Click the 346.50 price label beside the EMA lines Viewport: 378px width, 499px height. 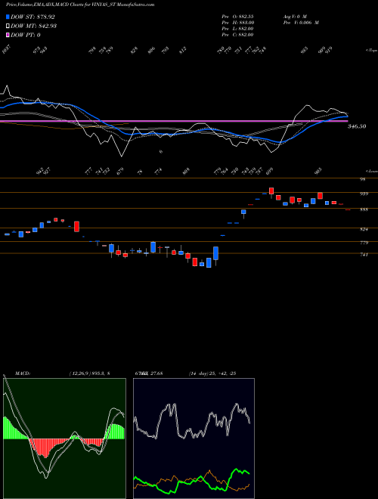point(357,126)
